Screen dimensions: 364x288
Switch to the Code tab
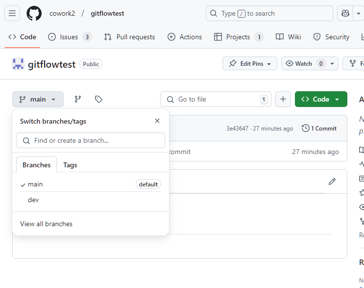(22, 37)
